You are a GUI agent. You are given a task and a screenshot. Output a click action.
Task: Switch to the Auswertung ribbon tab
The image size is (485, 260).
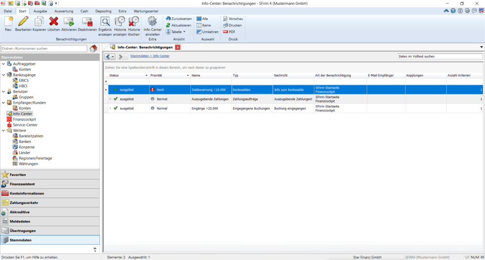pyautogui.click(x=64, y=11)
